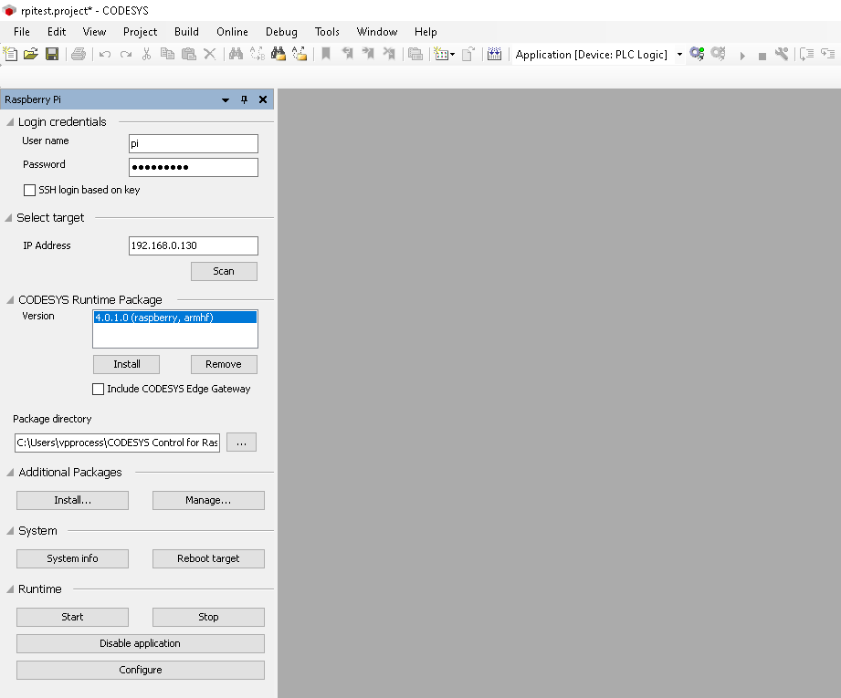Image resolution: width=841 pixels, height=698 pixels.
Task: Click Install... under Additional Packages
Action: 72,500
